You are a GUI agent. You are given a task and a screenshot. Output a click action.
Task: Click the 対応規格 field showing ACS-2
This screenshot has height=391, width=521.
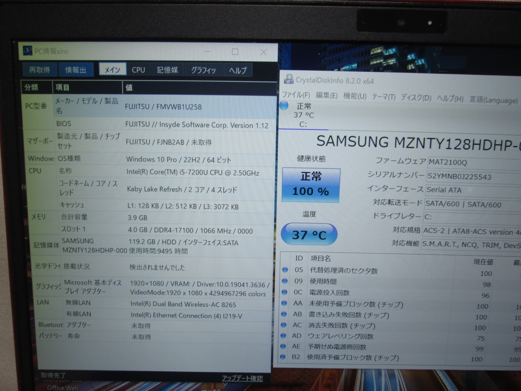472,231
